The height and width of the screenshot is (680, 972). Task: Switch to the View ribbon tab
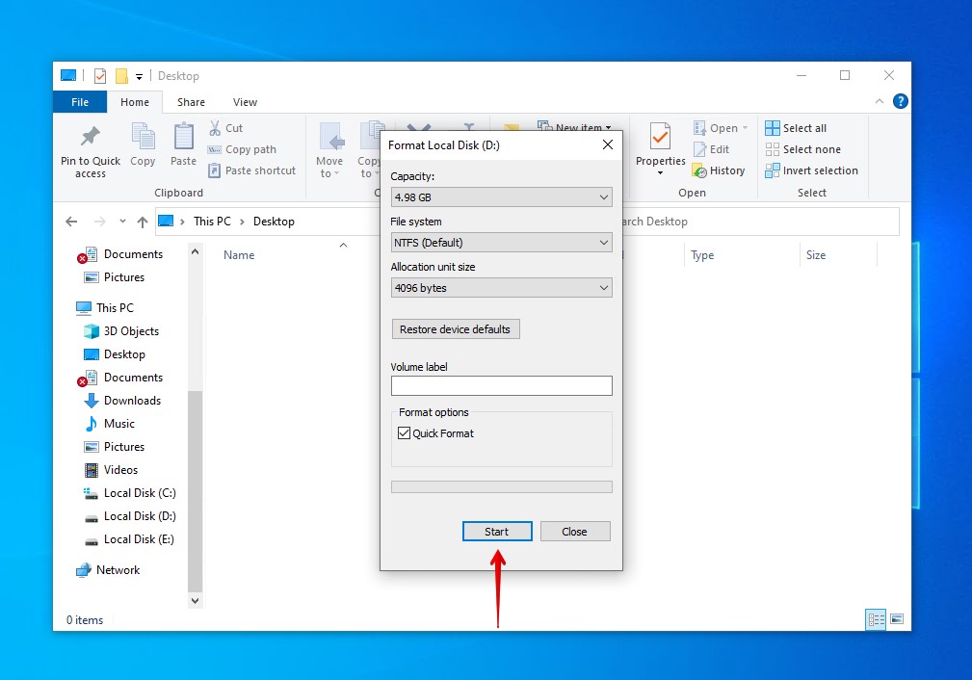245,102
